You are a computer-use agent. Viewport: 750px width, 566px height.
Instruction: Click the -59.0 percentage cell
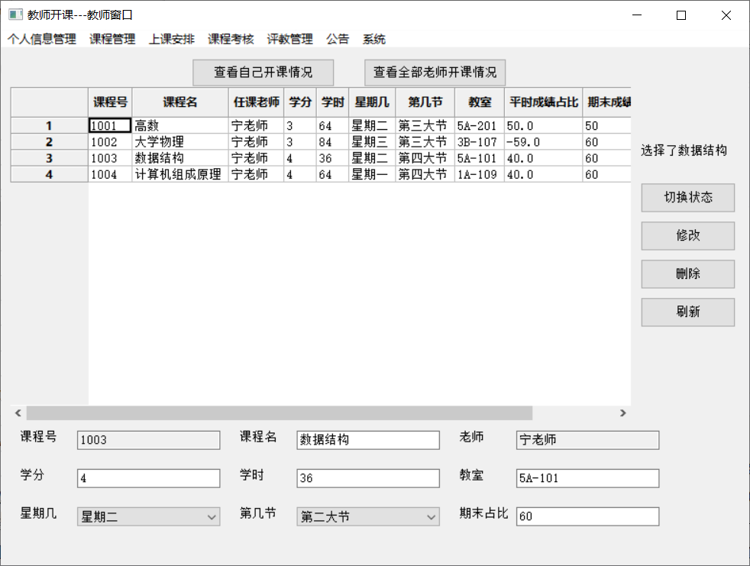point(543,142)
